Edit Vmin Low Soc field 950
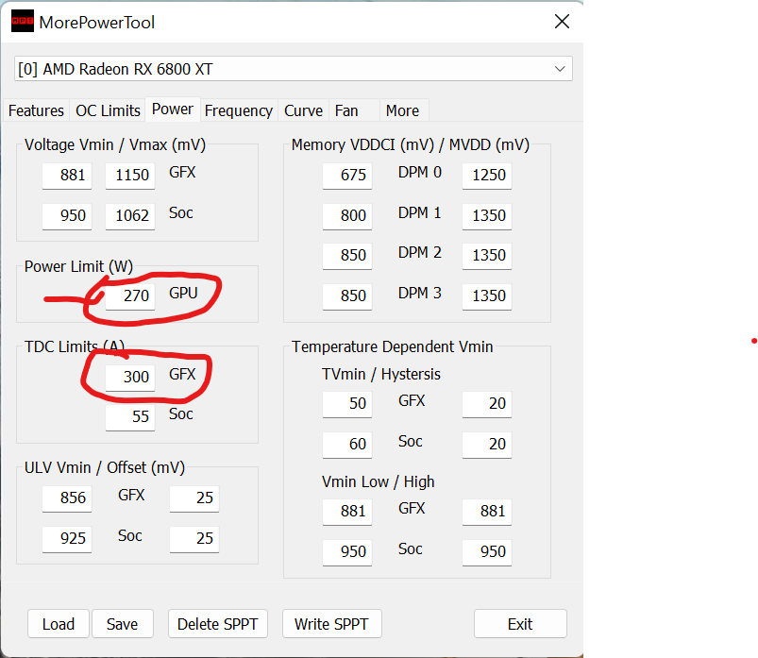The image size is (758, 658). point(347,552)
